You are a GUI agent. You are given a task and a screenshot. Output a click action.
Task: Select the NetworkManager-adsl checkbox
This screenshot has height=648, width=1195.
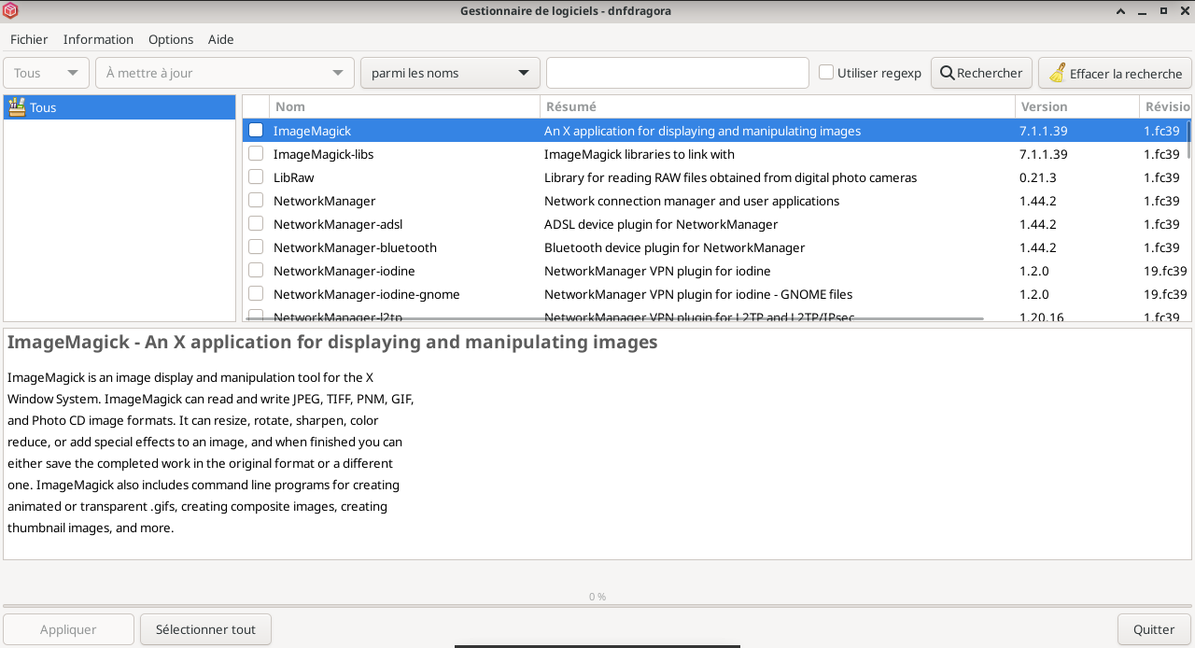click(x=256, y=223)
